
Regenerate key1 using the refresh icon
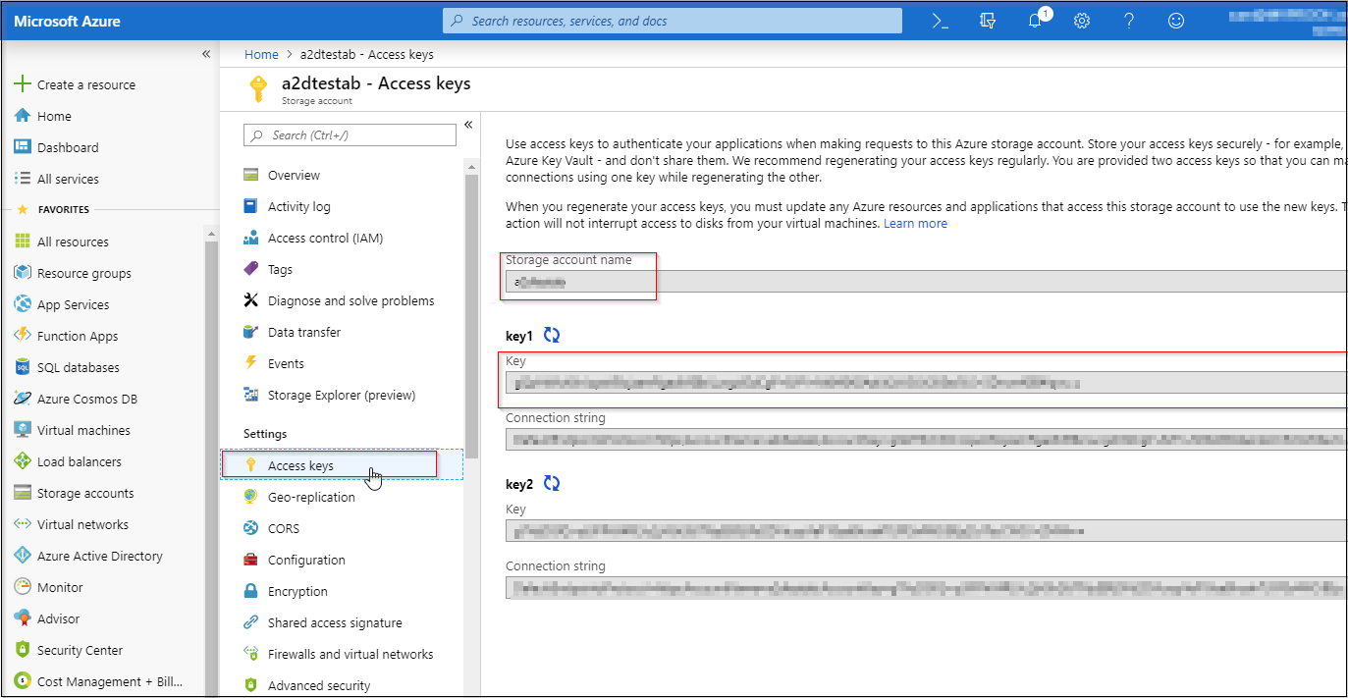pos(552,336)
